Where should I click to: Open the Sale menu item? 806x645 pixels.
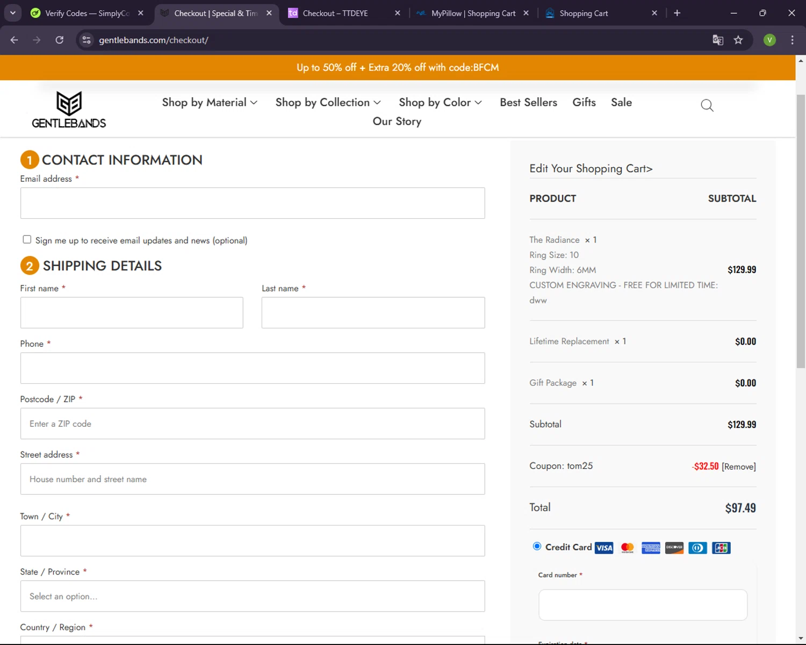(x=621, y=102)
